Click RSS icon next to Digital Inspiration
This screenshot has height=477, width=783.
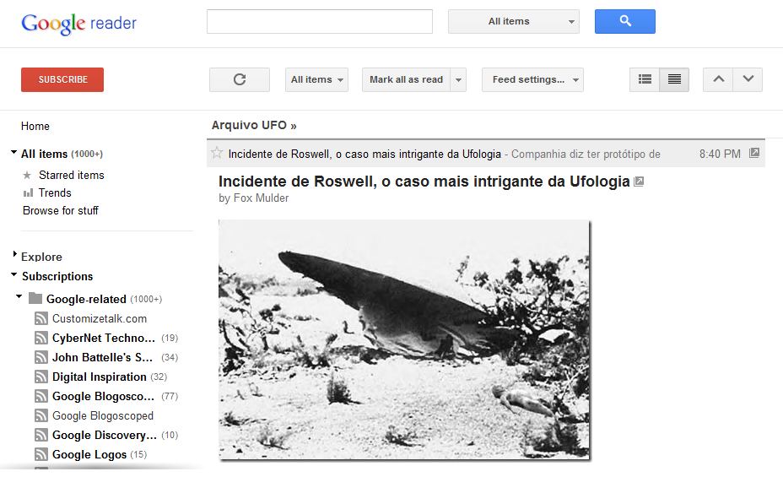pyautogui.click(x=40, y=377)
